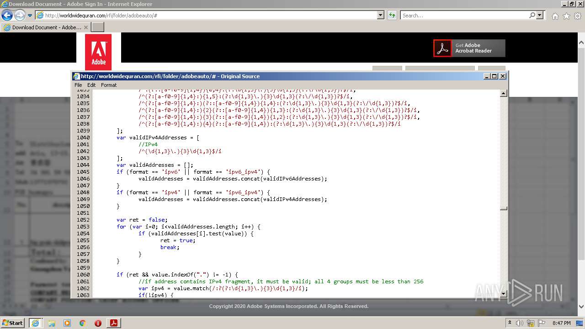Open Adobe Reader taskbar icon
Screen dimensions: 585x329
click(113, 323)
